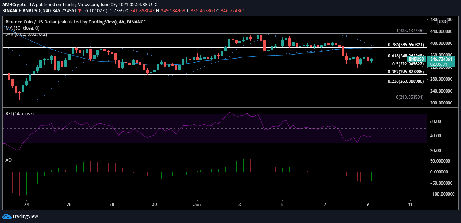
Task: Click the red downward triangle next to the price
Action: [x=79, y=11]
